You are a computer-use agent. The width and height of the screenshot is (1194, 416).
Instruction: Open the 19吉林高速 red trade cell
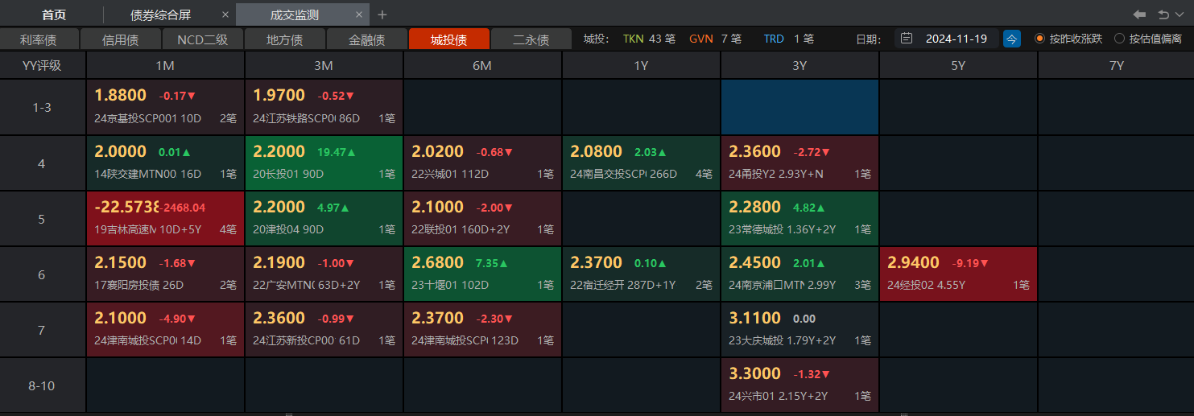pos(165,218)
